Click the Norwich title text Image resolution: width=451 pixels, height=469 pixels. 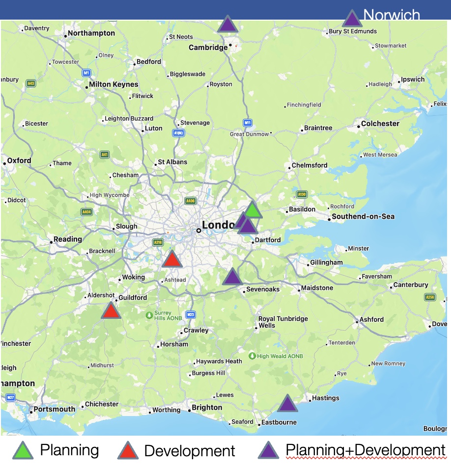[x=392, y=15]
